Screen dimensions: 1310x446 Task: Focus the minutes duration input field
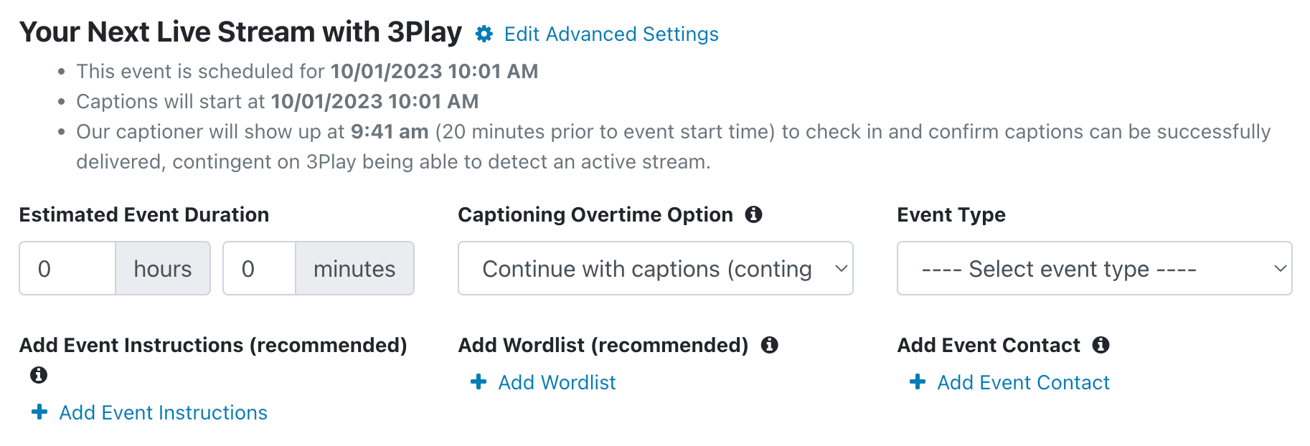pyautogui.click(x=259, y=268)
